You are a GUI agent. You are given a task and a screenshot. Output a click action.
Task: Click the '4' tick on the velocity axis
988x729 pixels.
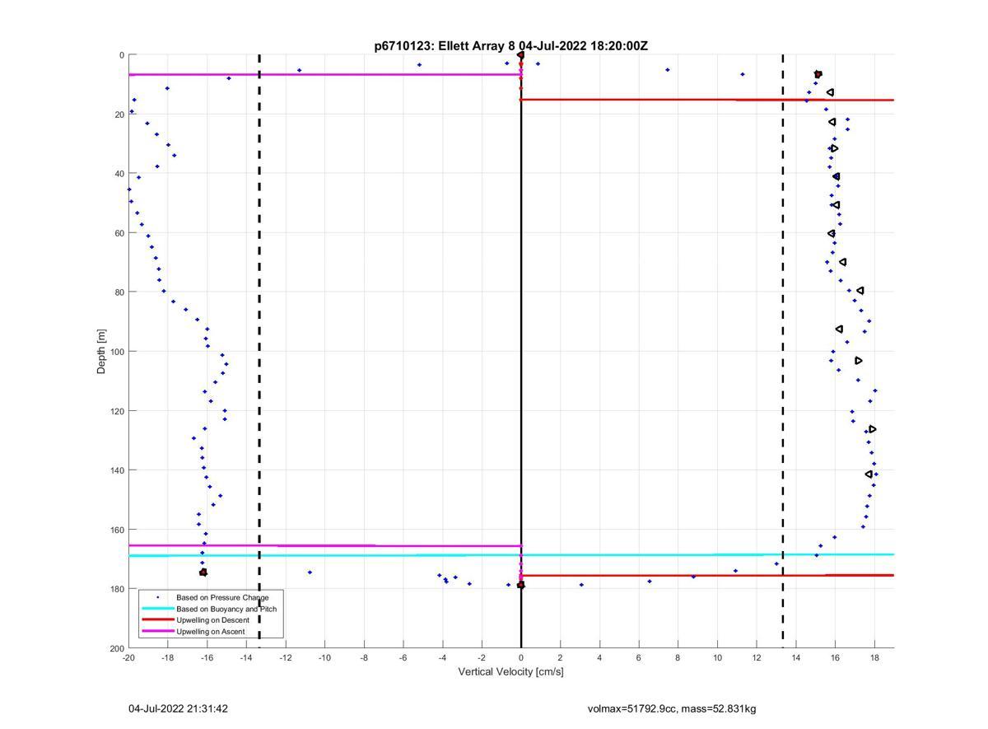coord(599,657)
